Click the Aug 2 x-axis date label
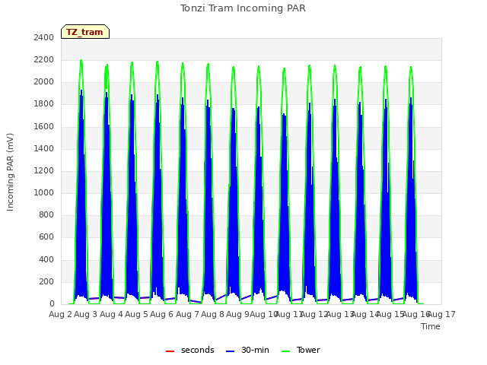The width and height of the screenshot is (487, 365). point(60,314)
